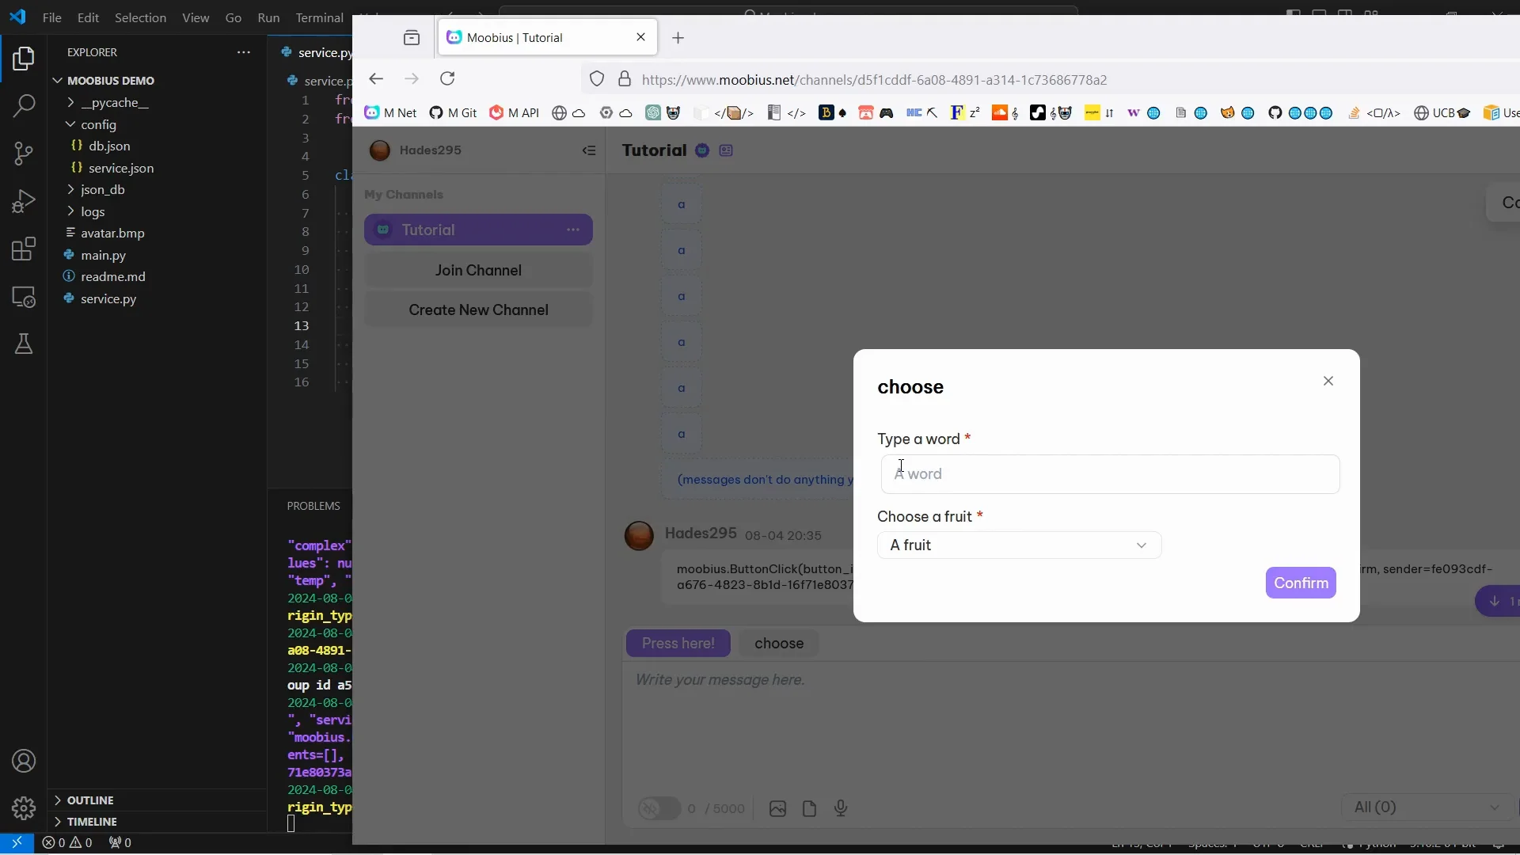Open Source Control view icon
The width and height of the screenshot is (1520, 855).
click(24, 154)
